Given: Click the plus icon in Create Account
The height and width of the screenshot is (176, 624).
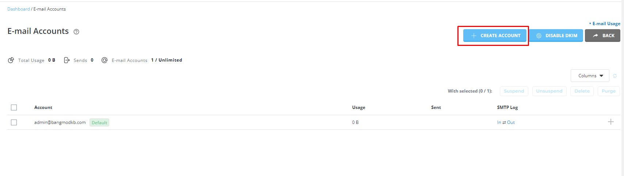Looking at the screenshot, I should (473, 36).
